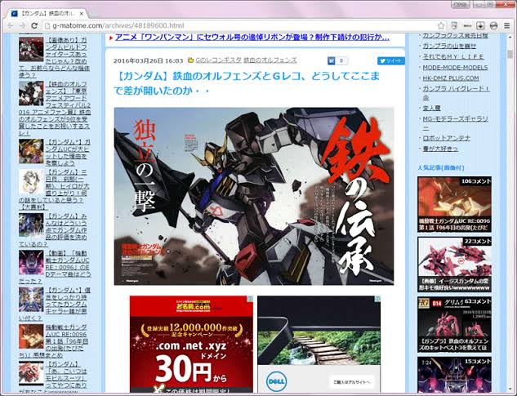Click the ご購入はデルサイトへ button in Dell ad
Screen dimensions: 517x396
(x=351, y=382)
